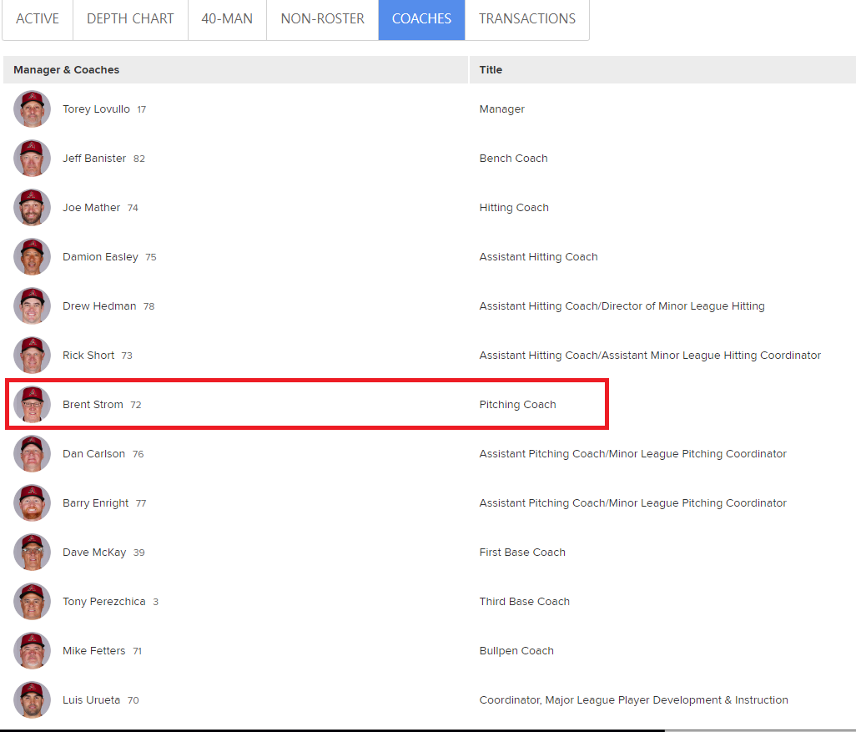Image resolution: width=856 pixels, height=732 pixels.
Task: Switch to the Depth Chart tab
Action: click(130, 18)
